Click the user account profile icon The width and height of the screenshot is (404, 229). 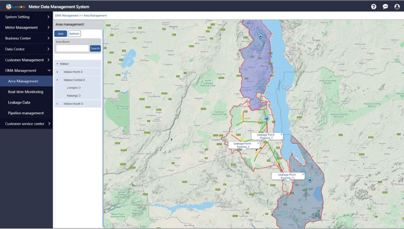pos(397,7)
